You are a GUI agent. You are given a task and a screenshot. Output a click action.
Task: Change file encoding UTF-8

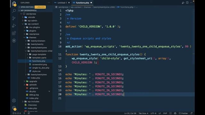[x=153, y=113]
